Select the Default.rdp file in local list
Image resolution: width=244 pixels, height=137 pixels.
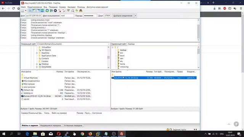coord(56,90)
